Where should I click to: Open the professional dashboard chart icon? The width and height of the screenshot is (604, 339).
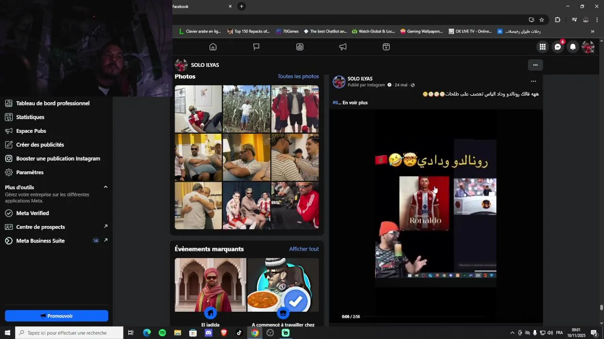[x=300, y=47]
